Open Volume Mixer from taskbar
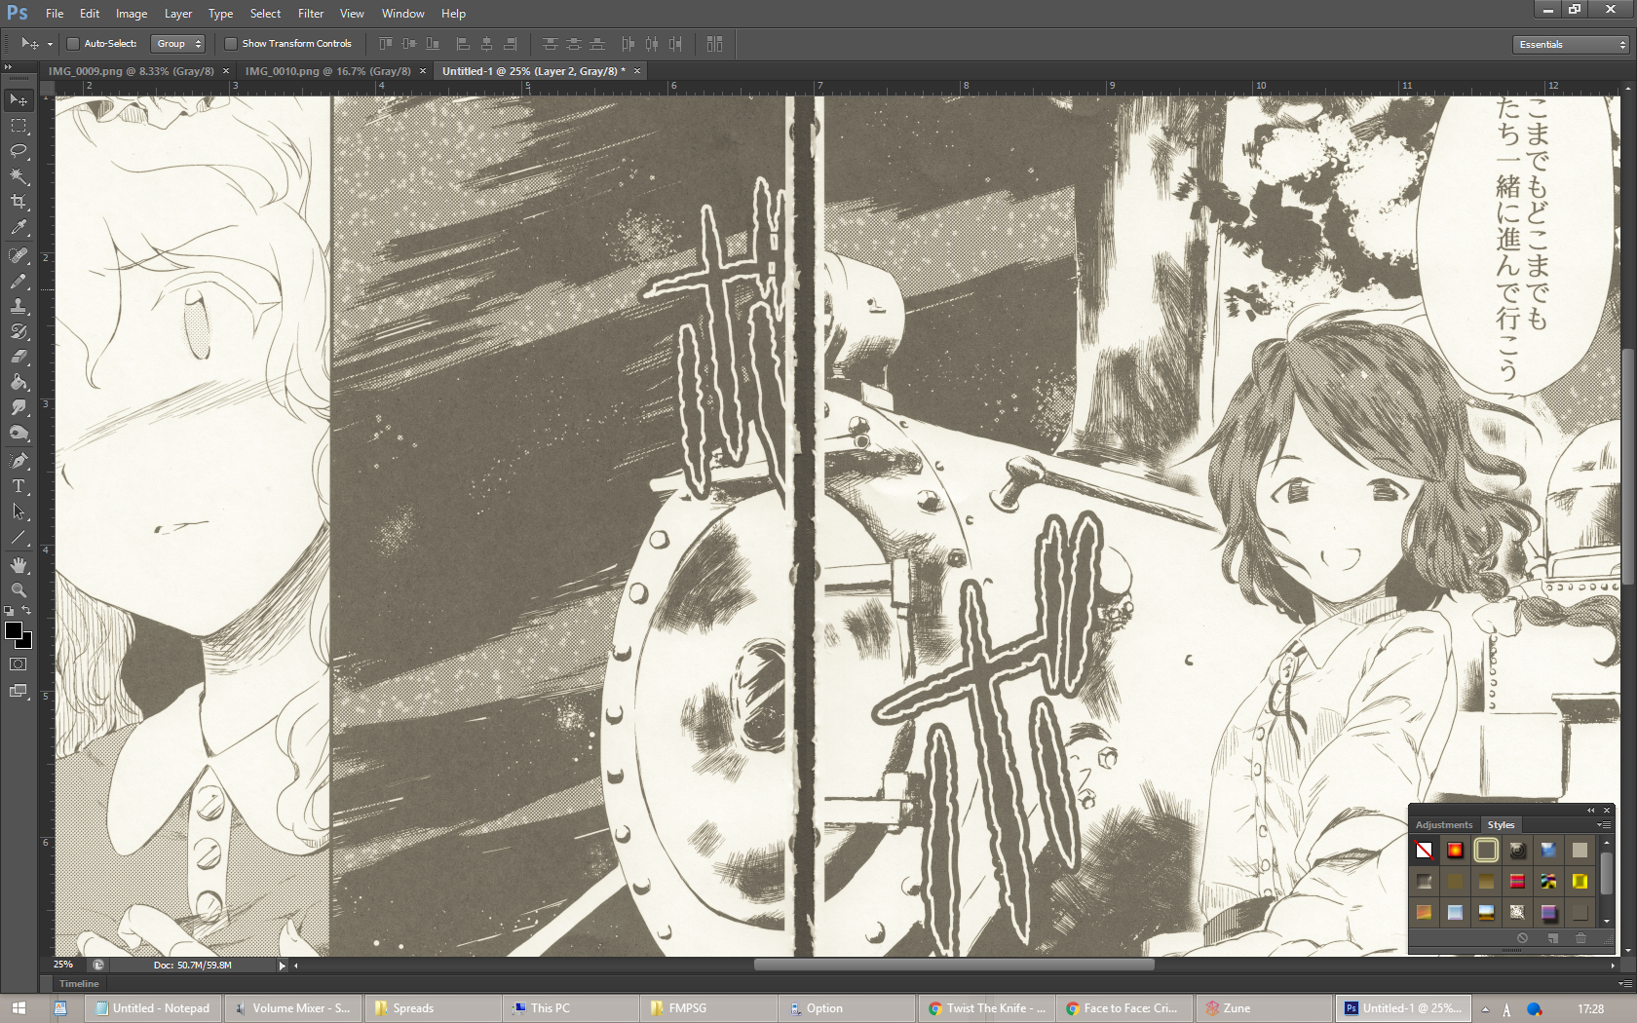Screen dimensions: 1637x1023 (x=292, y=1008)
